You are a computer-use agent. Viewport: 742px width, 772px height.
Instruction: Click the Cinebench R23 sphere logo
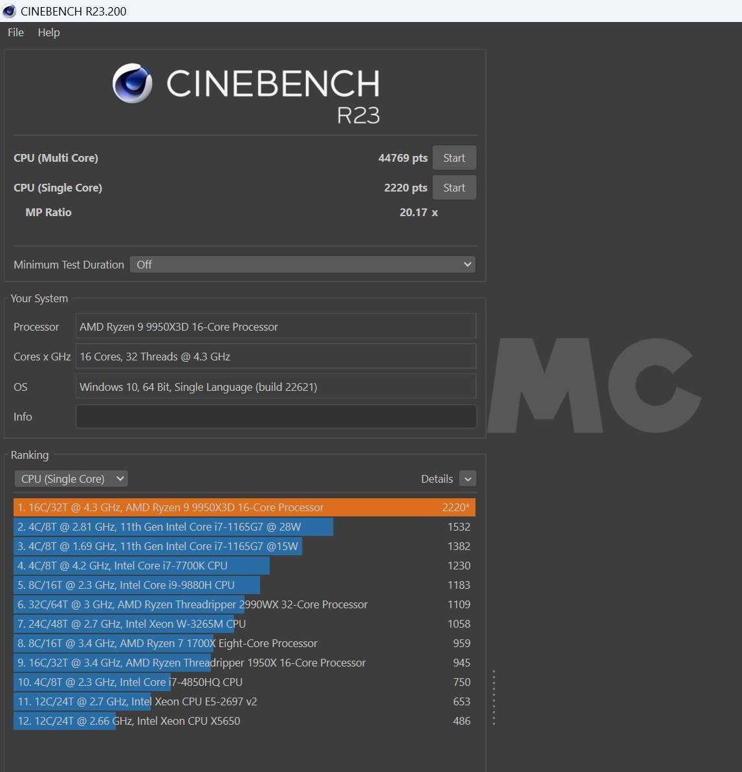(x=133, y=84)
